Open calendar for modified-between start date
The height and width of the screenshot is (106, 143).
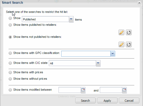click(x=83, y=90)
